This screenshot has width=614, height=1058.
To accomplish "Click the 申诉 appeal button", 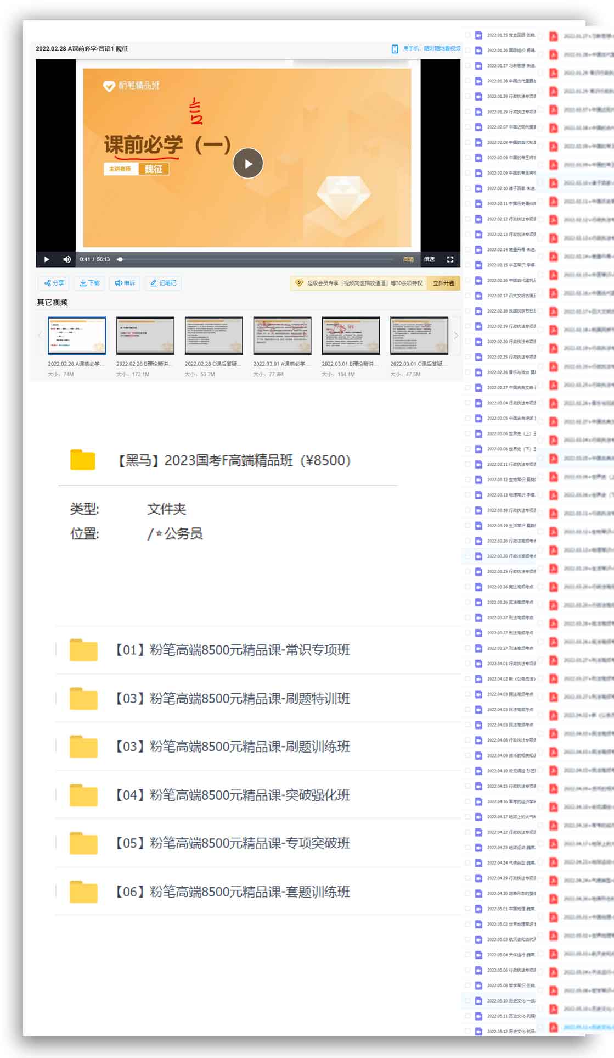I will [125, 283].
